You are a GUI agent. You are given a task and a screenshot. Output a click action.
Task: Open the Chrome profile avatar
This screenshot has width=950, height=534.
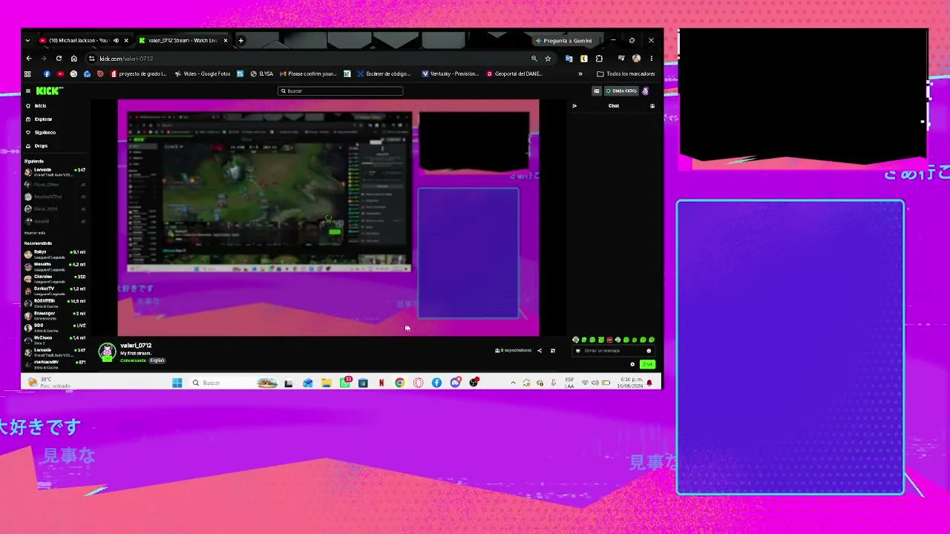tap(636, 59)
